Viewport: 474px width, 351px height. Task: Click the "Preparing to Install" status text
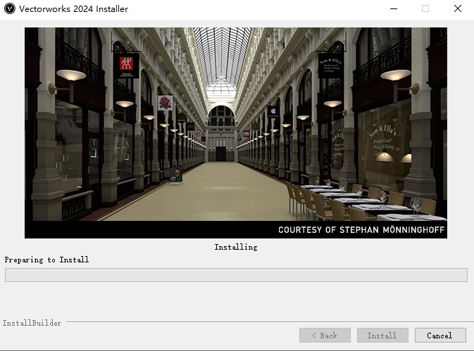pyautogui.click(x=46, y=260)
